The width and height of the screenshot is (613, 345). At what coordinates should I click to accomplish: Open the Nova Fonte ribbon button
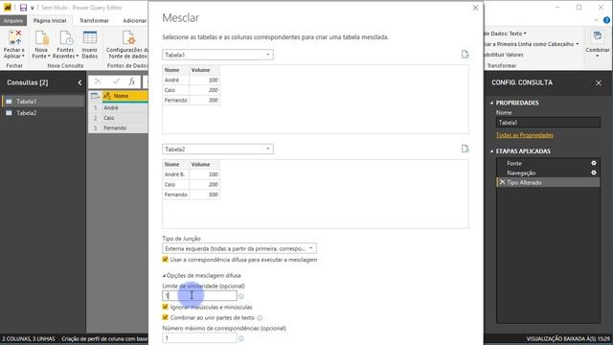(41, 44)
